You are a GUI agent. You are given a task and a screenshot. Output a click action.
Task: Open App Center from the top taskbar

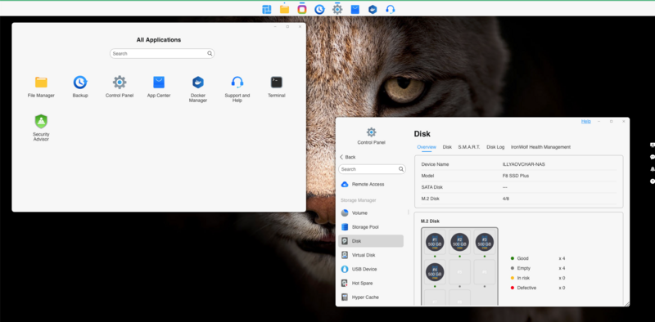pyautogui.click(x=355, y=9)
